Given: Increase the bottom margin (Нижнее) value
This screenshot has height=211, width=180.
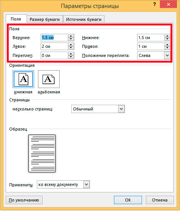Looking at the screenshot, I should click(x=167, y=36).
